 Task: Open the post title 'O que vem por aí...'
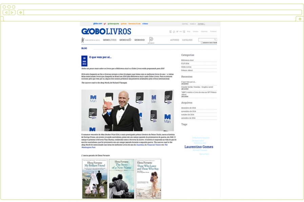tap(100, 57)
